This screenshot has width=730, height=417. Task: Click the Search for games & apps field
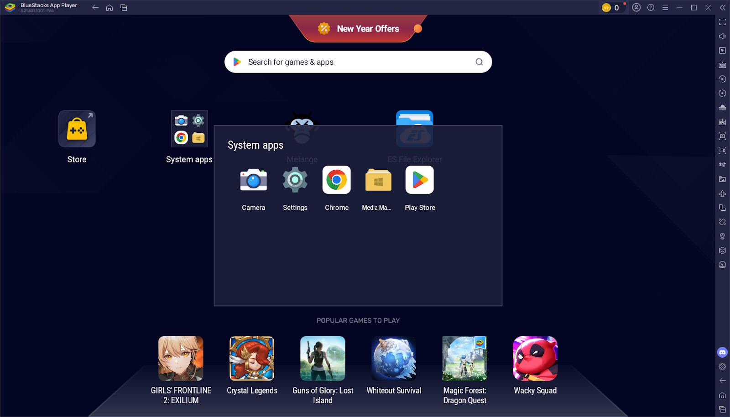(358, 62)
